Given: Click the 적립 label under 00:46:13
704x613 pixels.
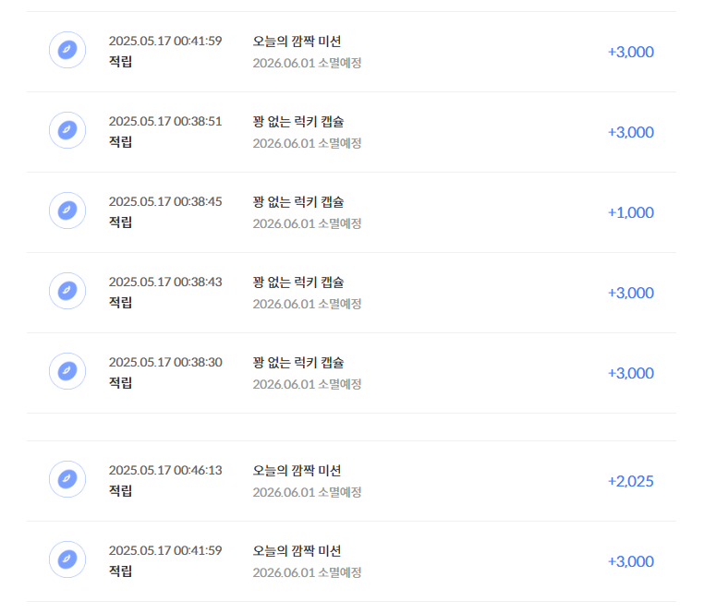Looking at the screenshot, I should click(120, 491).
